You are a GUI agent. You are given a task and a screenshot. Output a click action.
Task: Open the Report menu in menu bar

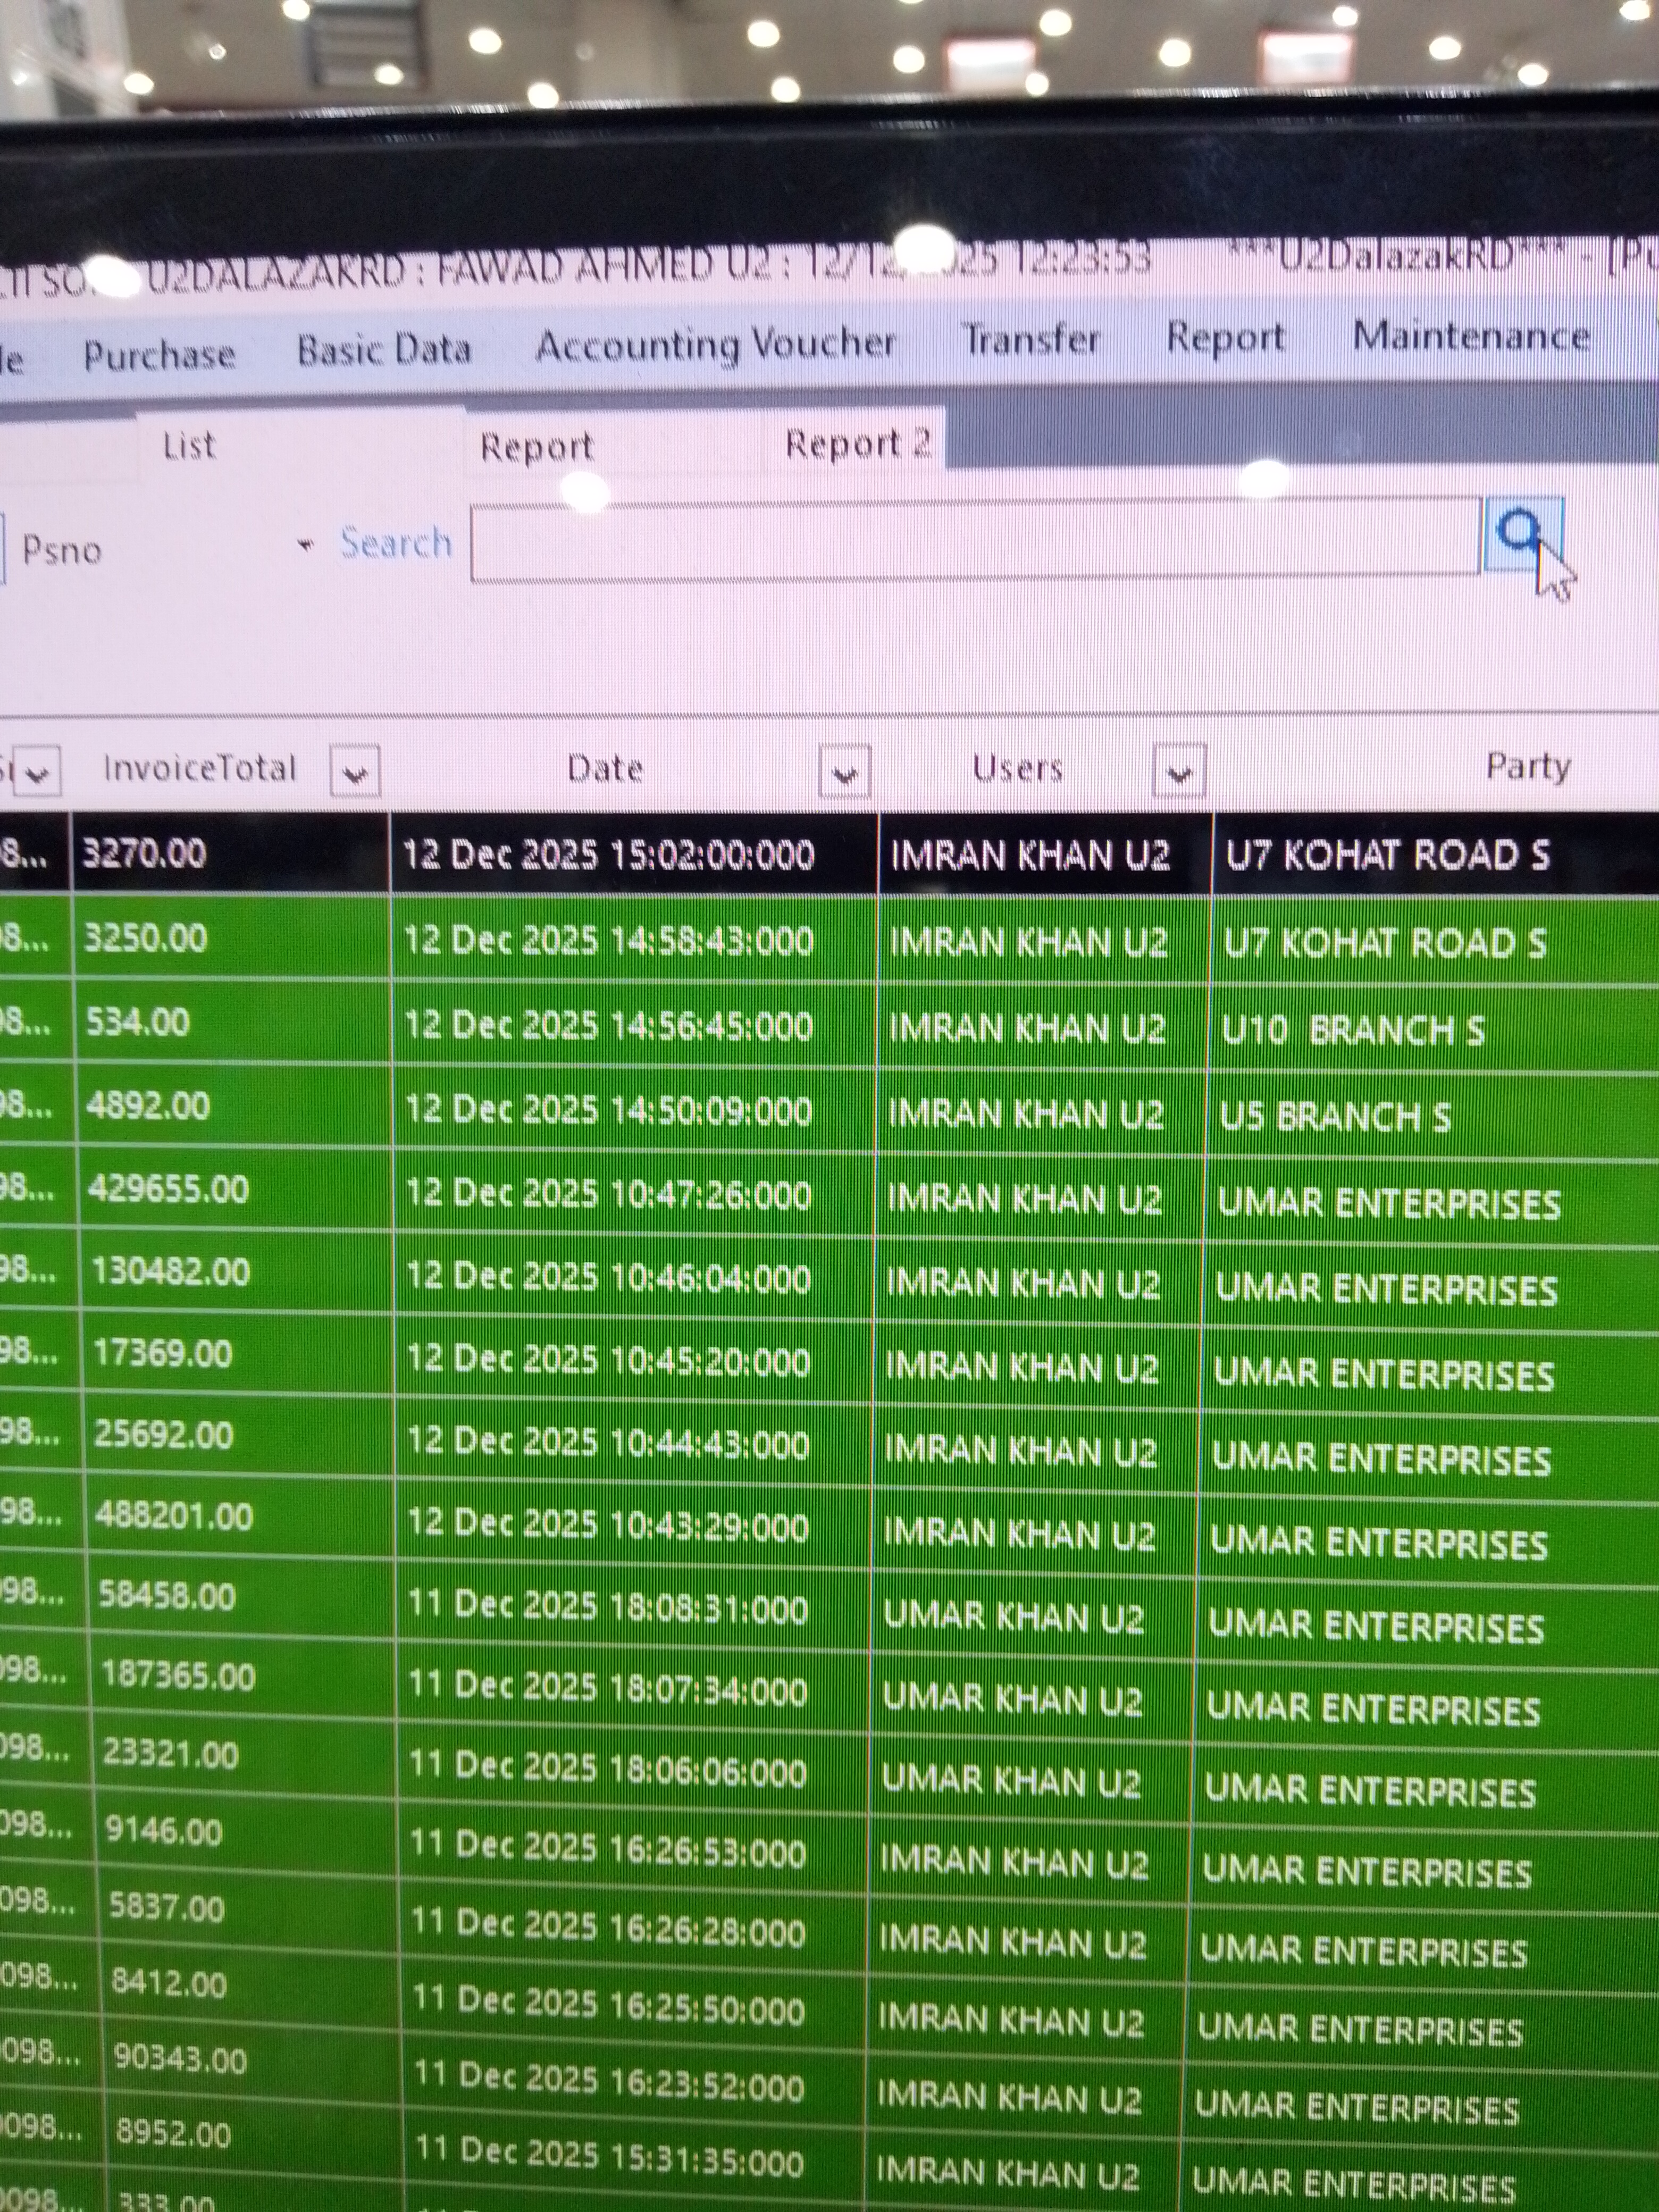coord(1225,338)
